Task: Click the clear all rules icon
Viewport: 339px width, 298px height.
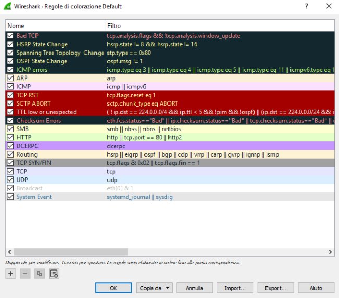Action: [x=53, y=274]
